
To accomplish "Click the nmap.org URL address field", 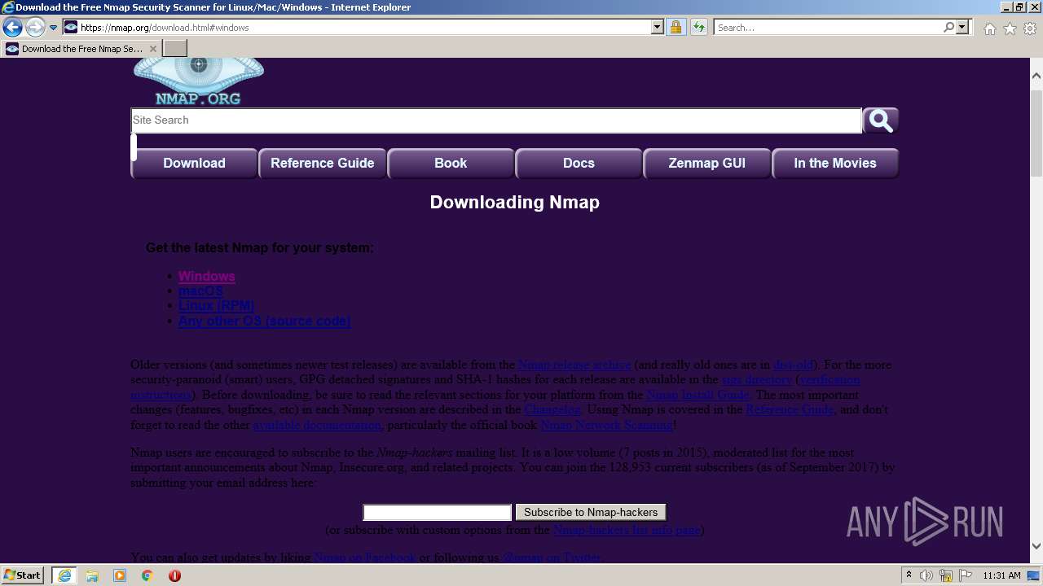I will (364, 28).
